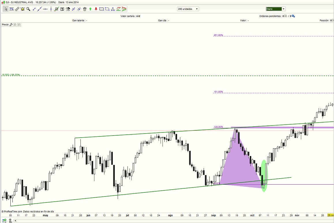Click the ProRealTime.com copyright text
The image size is (334, 223).
click(12, 211)
